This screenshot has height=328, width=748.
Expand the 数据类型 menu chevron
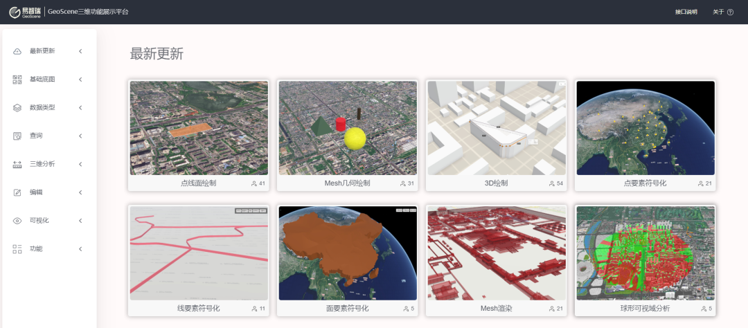[80, 108]
